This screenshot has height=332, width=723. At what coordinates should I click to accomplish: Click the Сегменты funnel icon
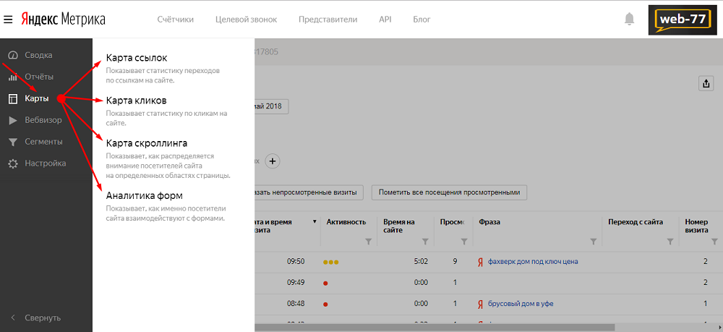coord(13,142)
